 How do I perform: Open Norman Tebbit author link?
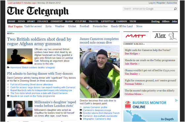134,84
